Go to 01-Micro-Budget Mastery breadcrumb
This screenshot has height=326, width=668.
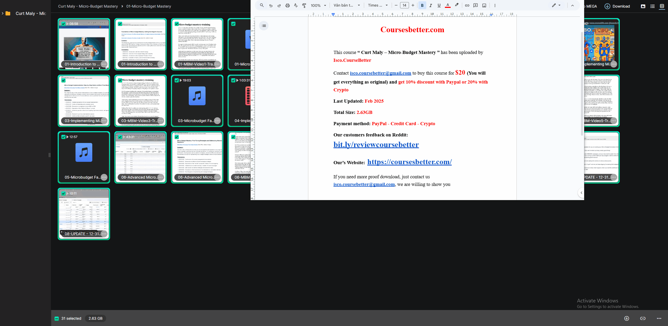tap(149, 6)
